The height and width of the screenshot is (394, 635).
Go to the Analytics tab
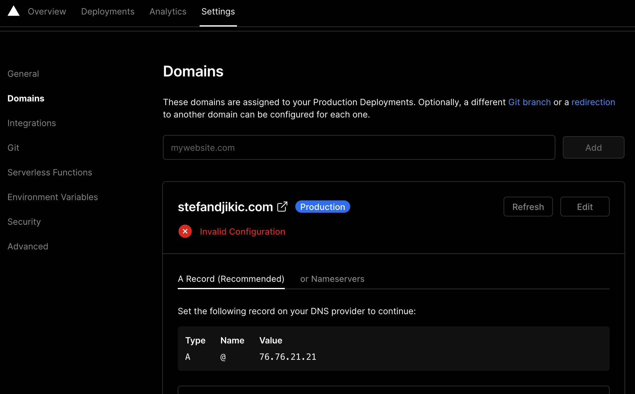168,11
